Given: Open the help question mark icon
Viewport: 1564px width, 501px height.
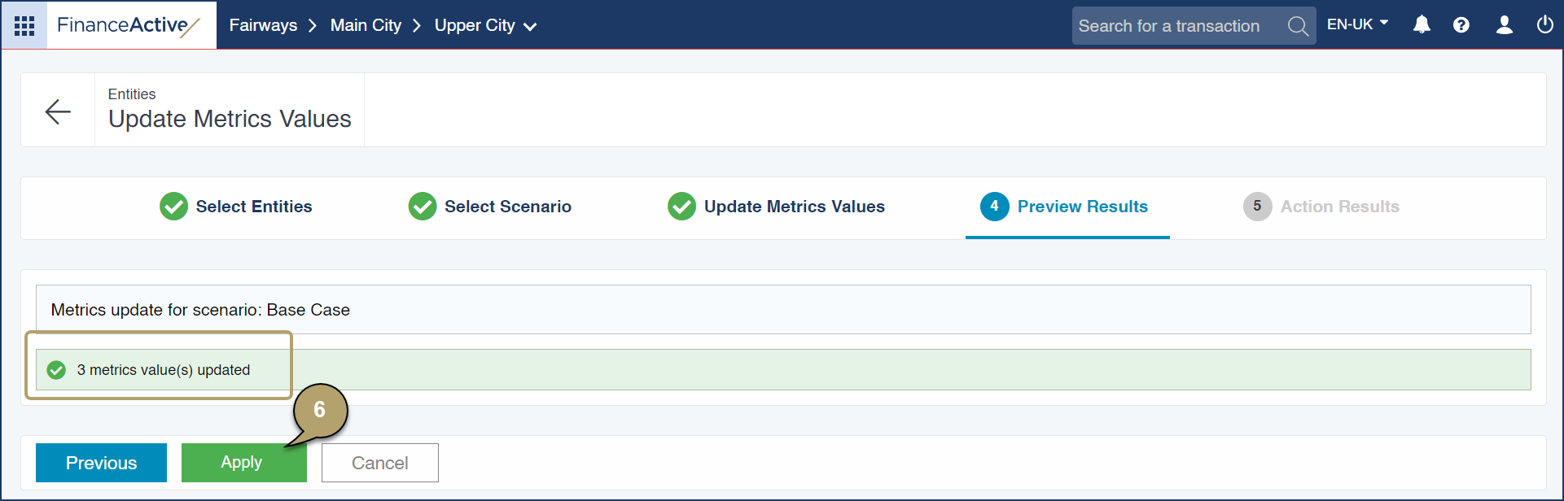Looking at the screenshot, I should [x=1461, y=25].
